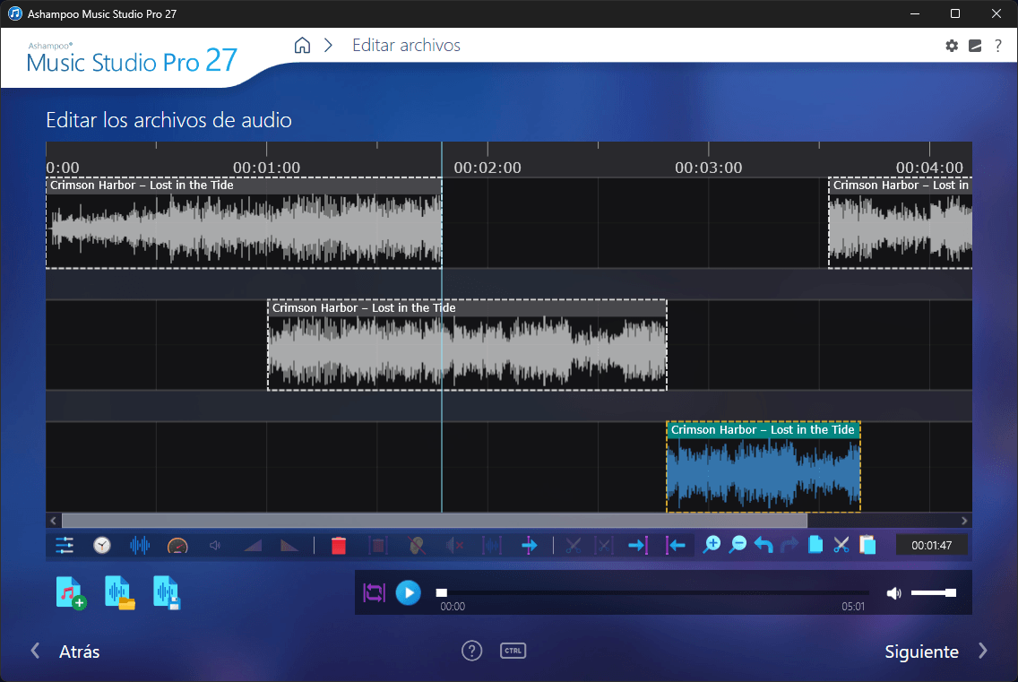1018x682 pixels.
Task: Click the first dimmed scissors cut icon
Action: click(573, 546)
